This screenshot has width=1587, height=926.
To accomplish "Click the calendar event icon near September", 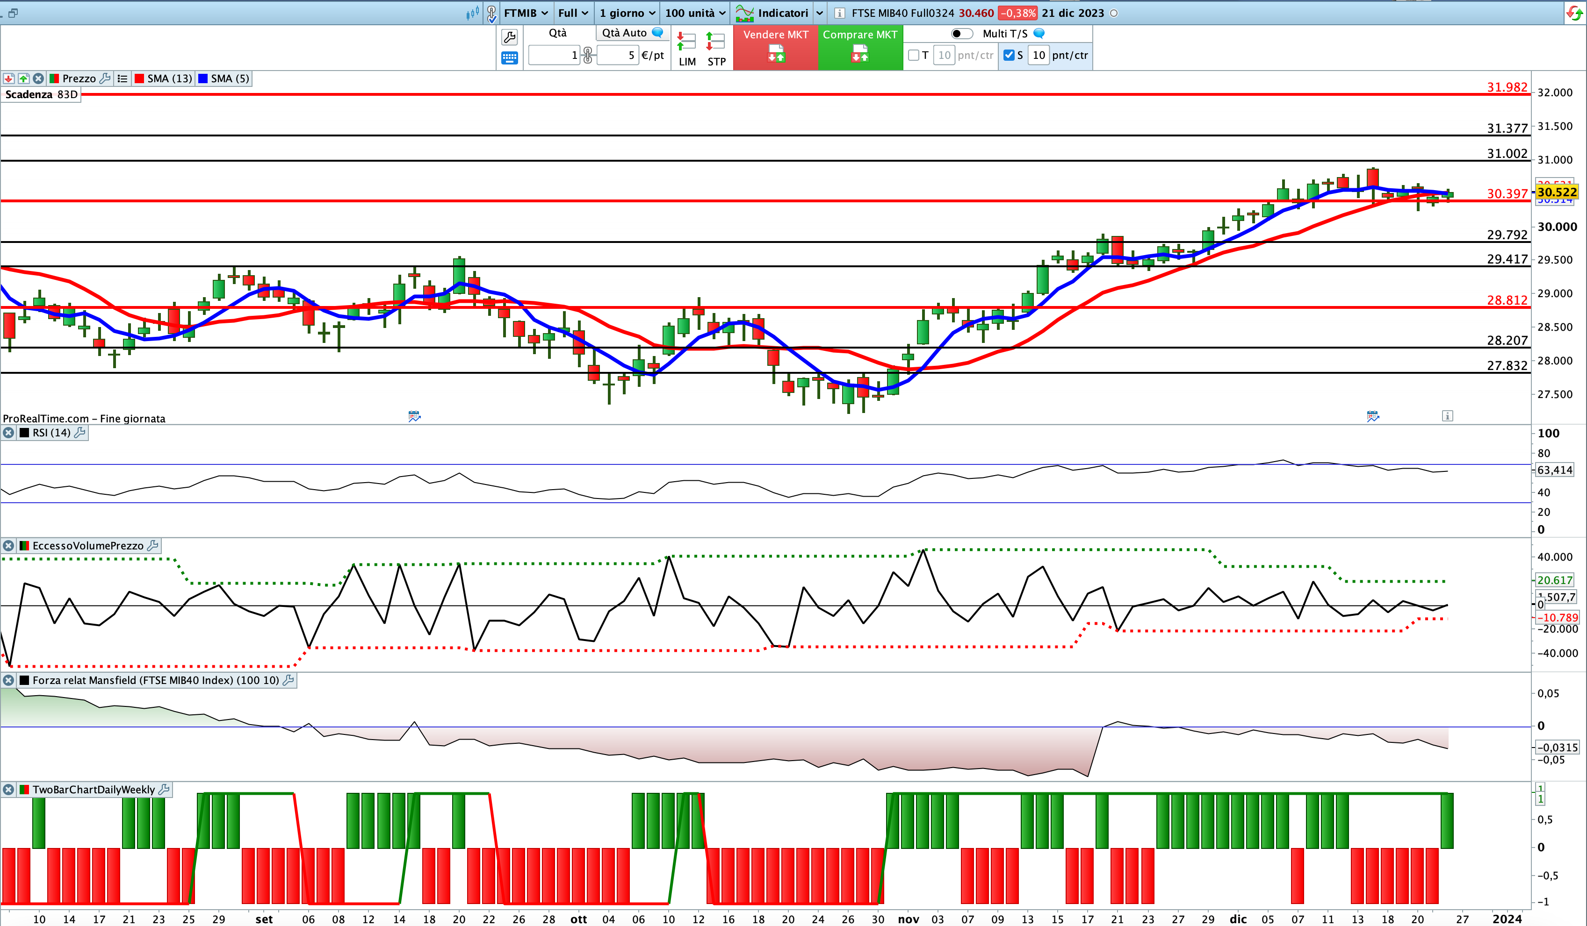I will coord(414,416).
